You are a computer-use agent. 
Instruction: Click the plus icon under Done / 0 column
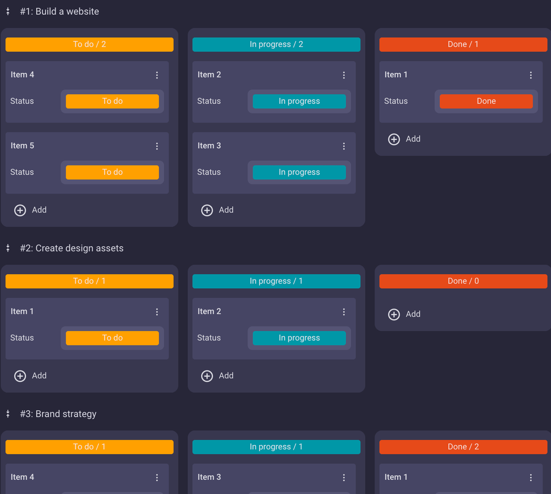pos(394,314)
